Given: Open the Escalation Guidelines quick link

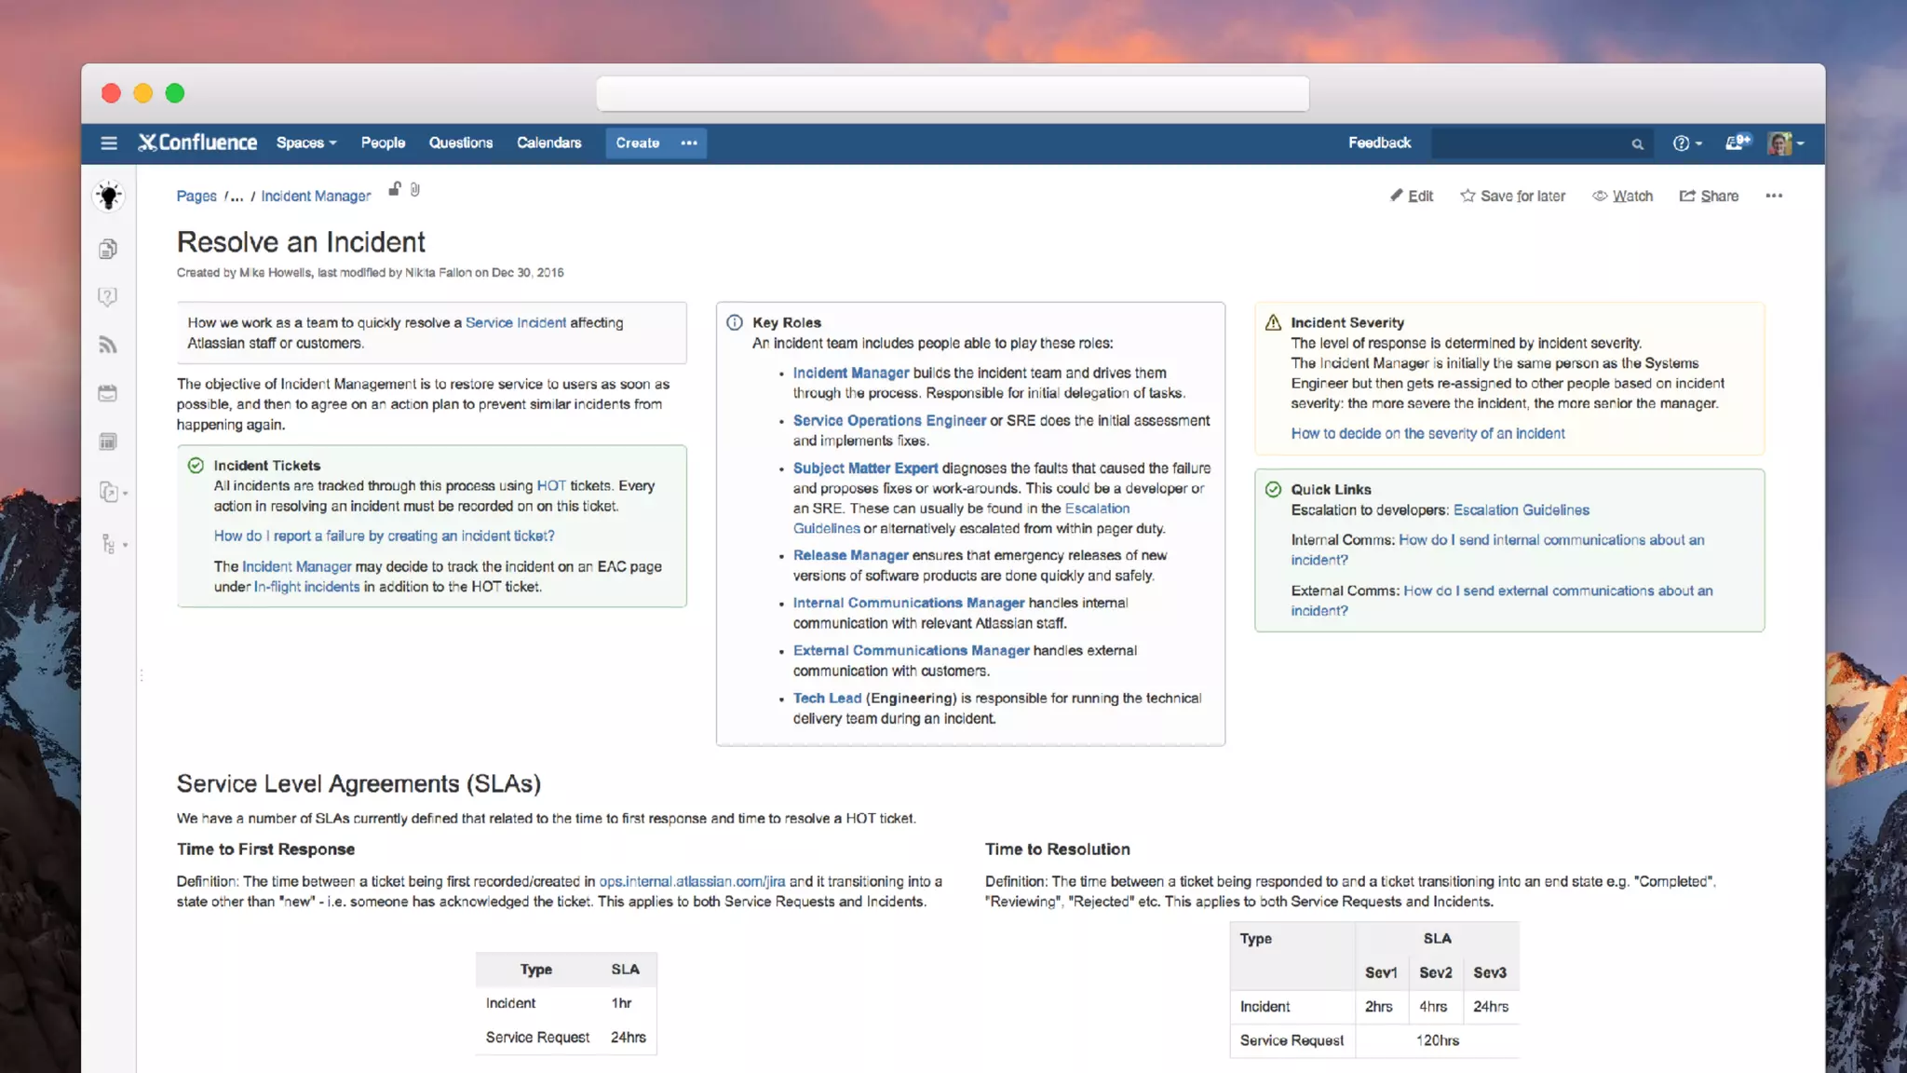Looking at the screenshot, I should 1521,509.
